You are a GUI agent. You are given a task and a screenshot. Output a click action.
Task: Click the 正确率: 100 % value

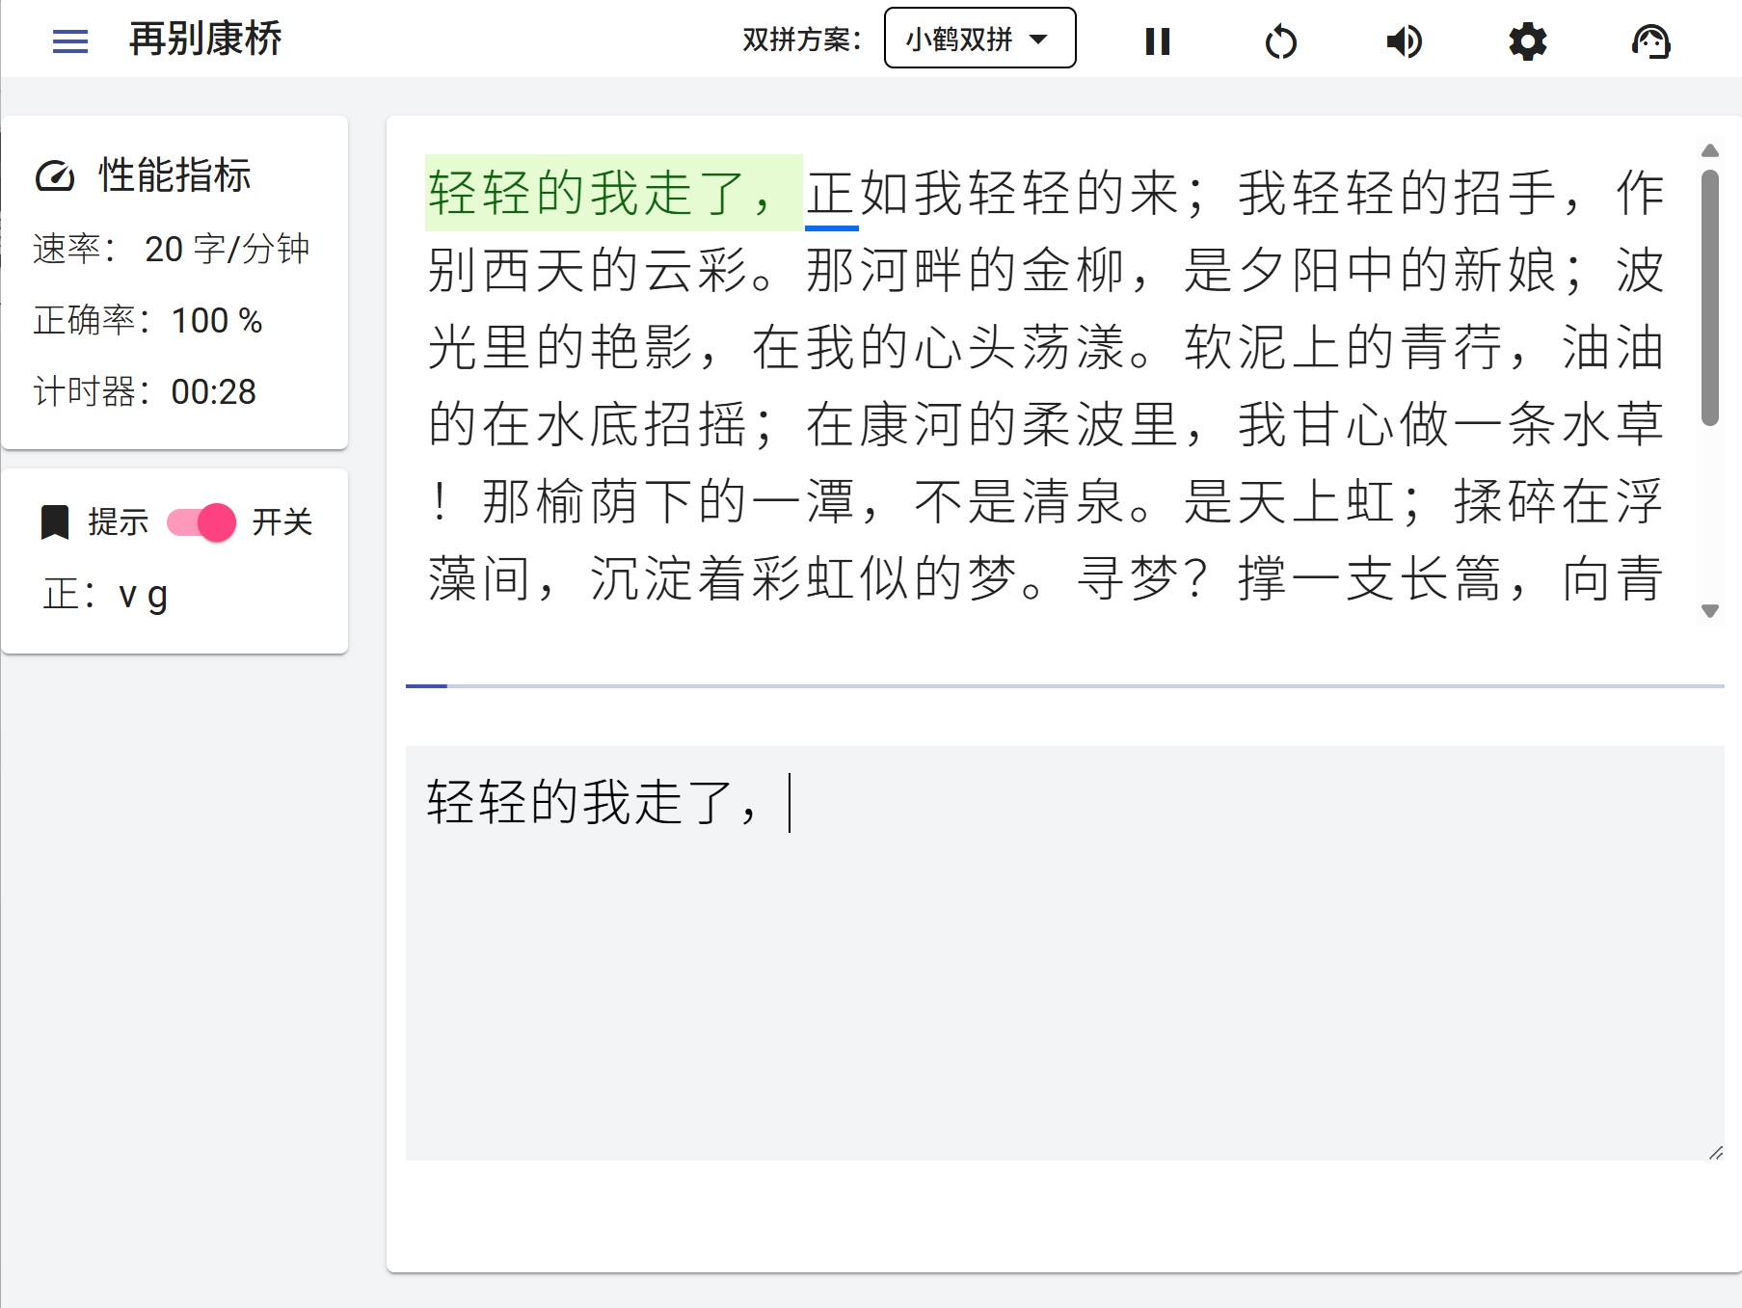pos(147,320)
